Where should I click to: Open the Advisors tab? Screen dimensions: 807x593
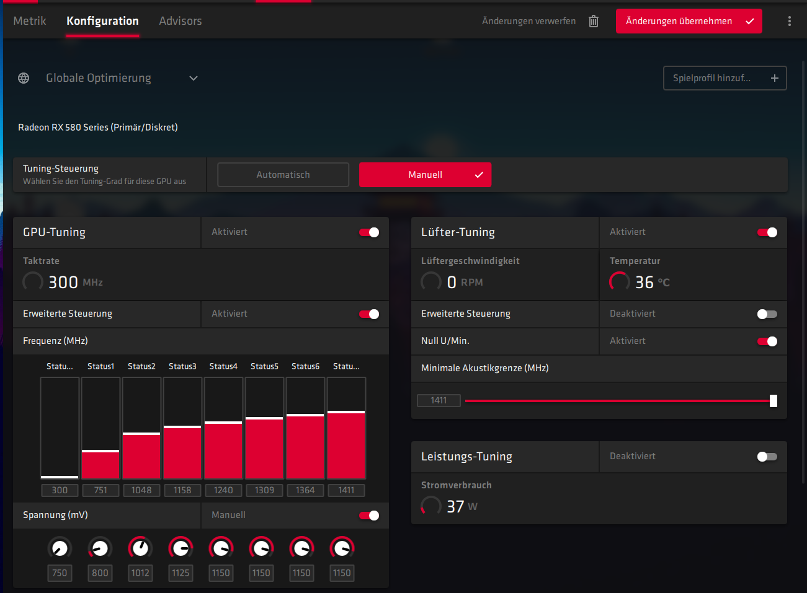pyautogui.click(x=181, y=21)
